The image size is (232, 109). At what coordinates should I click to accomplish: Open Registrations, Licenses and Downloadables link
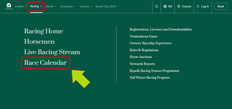pos(161,29)
